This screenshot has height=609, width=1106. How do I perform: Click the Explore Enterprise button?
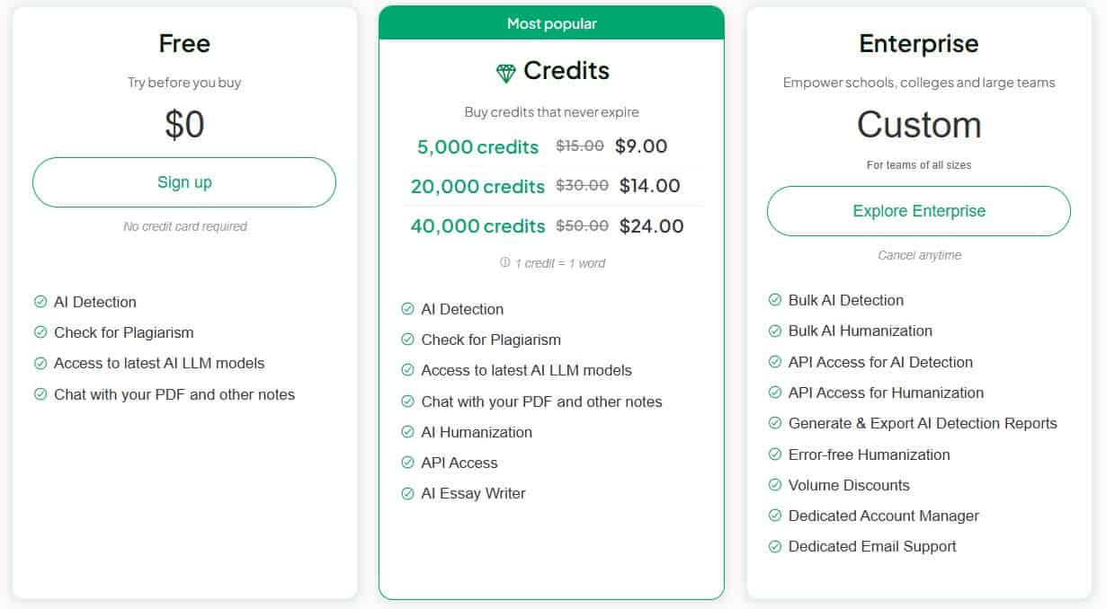917,210
